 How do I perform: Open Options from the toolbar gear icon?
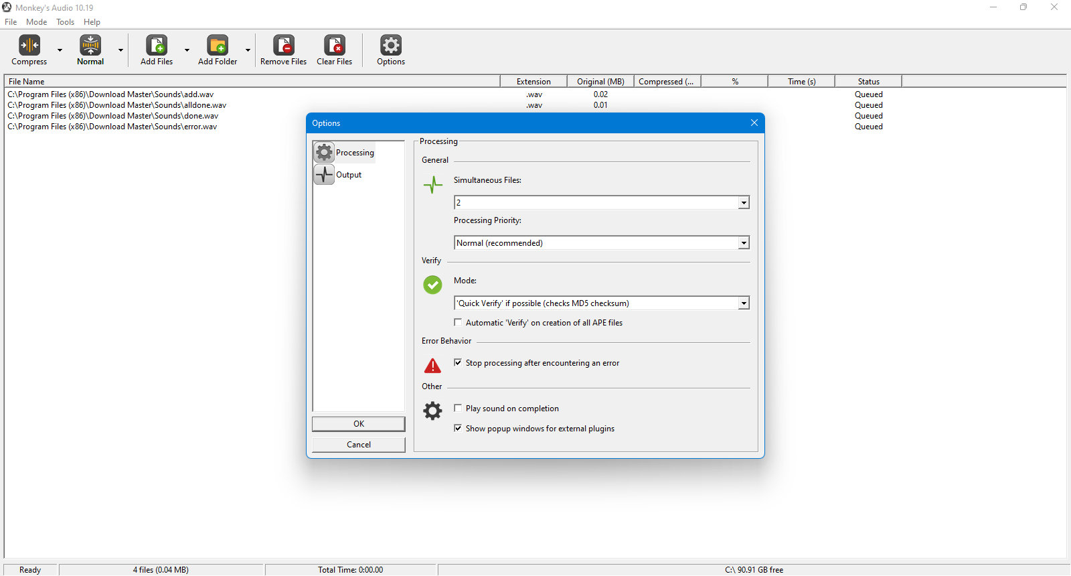391,46
